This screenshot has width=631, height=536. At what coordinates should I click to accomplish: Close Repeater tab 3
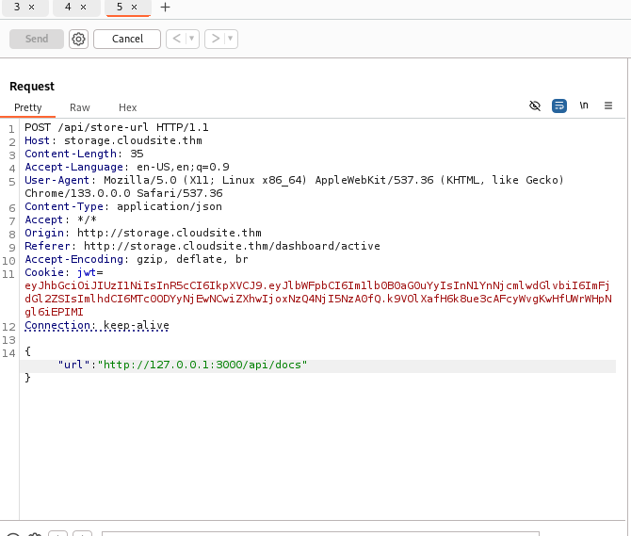32,8
